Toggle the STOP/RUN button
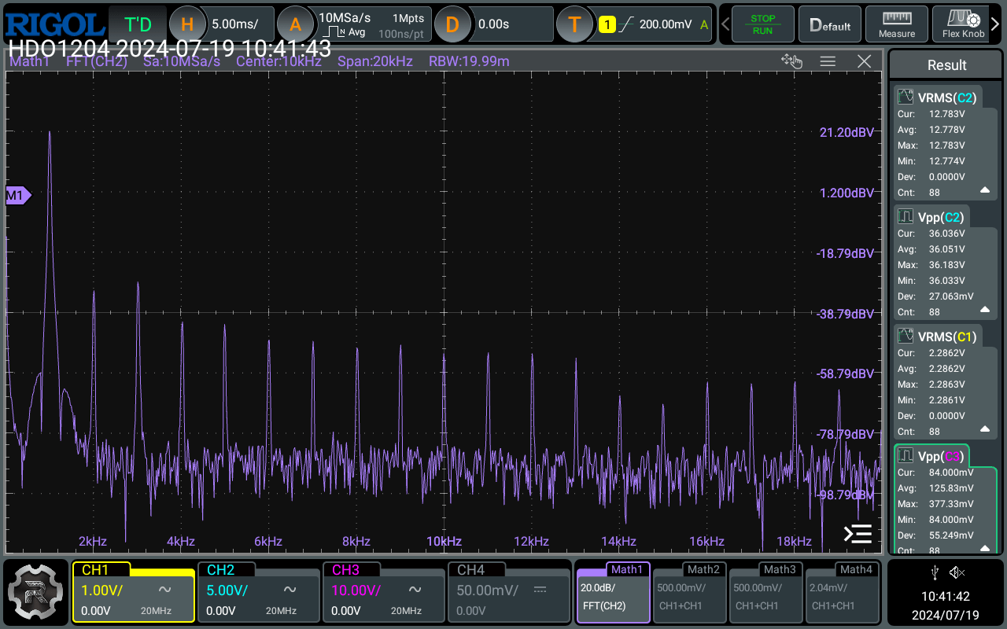 [x=762, y=24]
